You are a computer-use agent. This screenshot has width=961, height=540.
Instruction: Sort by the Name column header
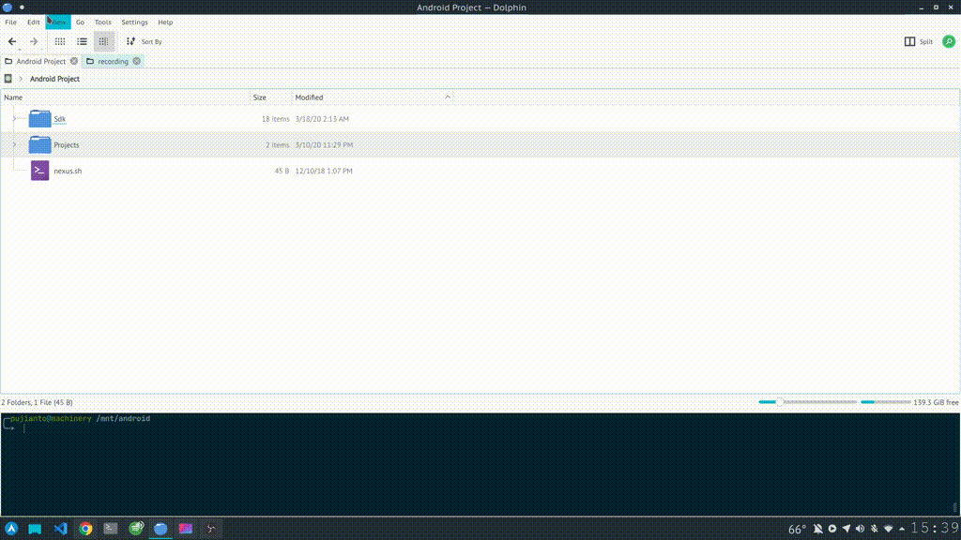[126, 97]
